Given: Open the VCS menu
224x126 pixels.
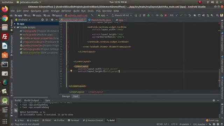Looking at the screenshot, I should coord(98,11).
